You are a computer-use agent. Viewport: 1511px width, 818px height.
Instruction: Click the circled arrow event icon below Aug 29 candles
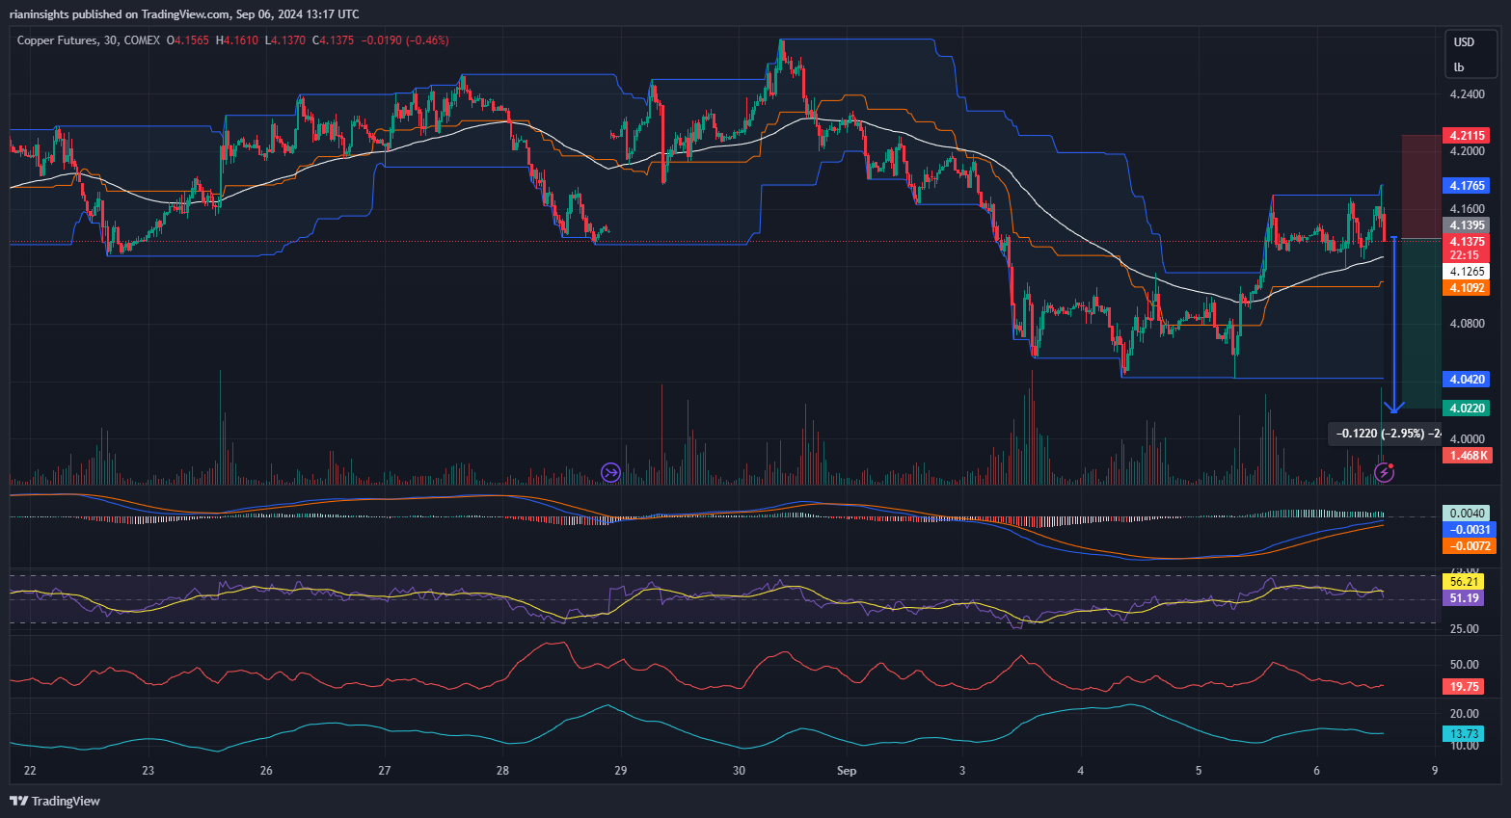(x=610, y=472)
